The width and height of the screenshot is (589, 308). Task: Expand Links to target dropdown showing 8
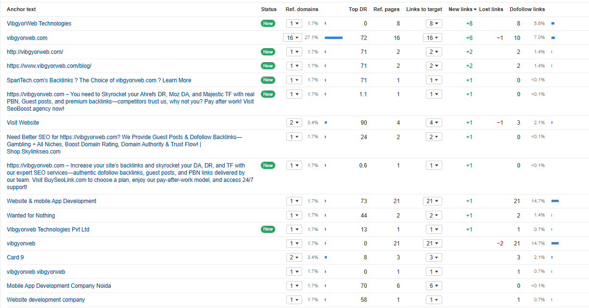click(x=434, y=24)
